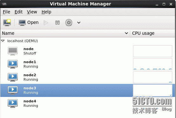The image size is (176, 118).
Task: Create a new virtual machine
Action: (x=7, y=22)
